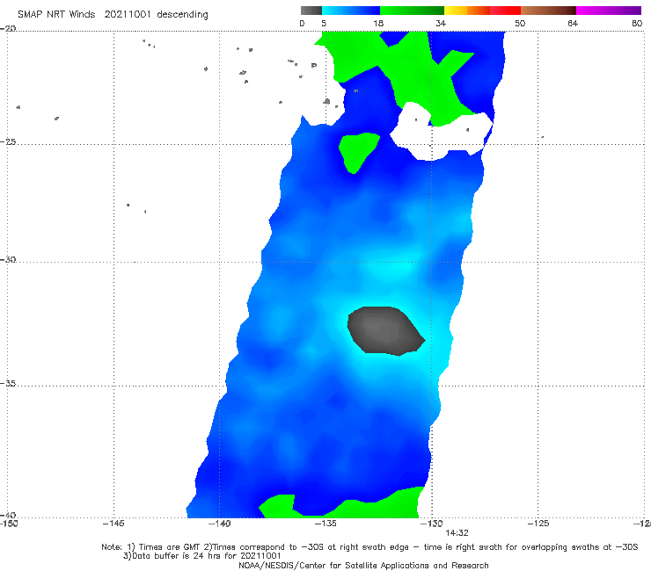The height and width of the screenshot is (571, 651).
Task: Click the dark gray low-wind patch on the map
Action: click(384, 332)
